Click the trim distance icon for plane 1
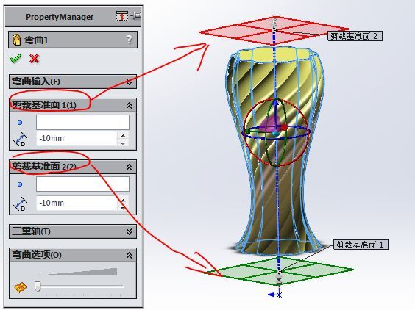415x310 pixels. (x=20, y=139)
